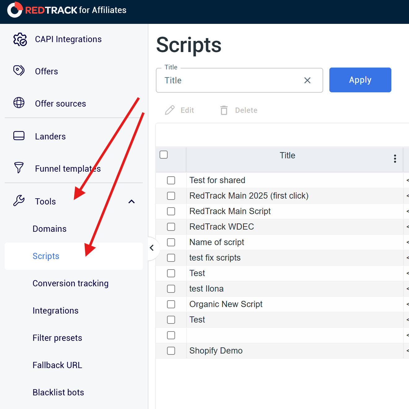Open Integrations submenu item

(x=55, y=311)
